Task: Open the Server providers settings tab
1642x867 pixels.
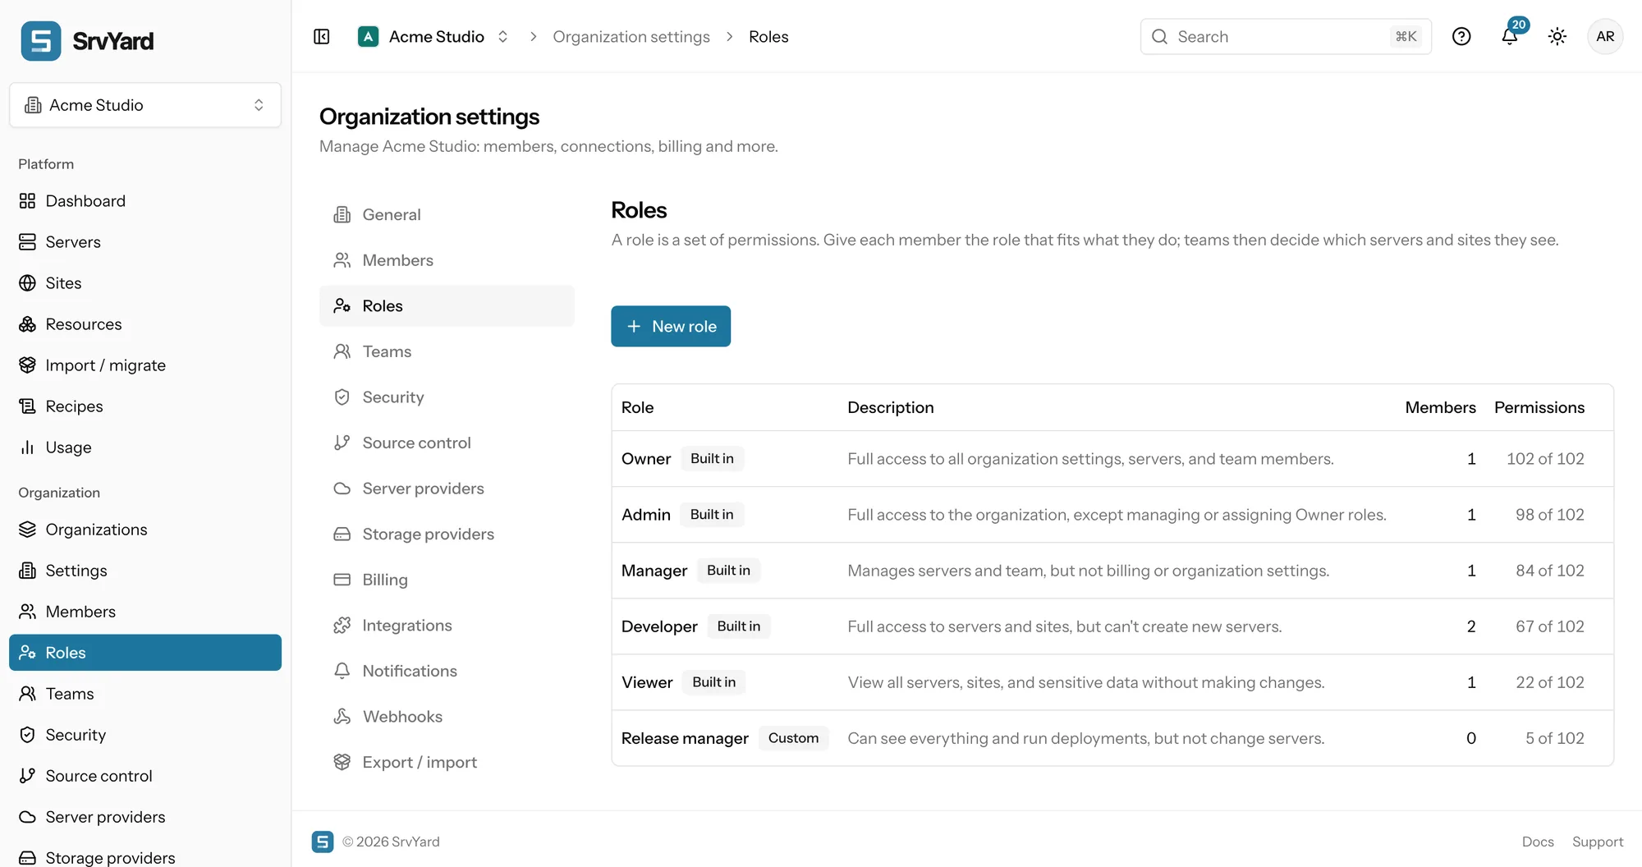Action: click(447, 489)
